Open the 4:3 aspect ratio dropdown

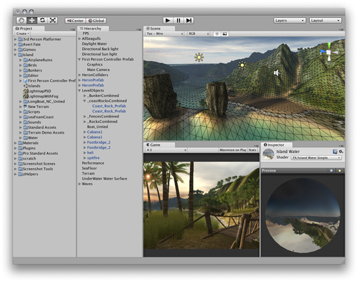coord(166,150)
